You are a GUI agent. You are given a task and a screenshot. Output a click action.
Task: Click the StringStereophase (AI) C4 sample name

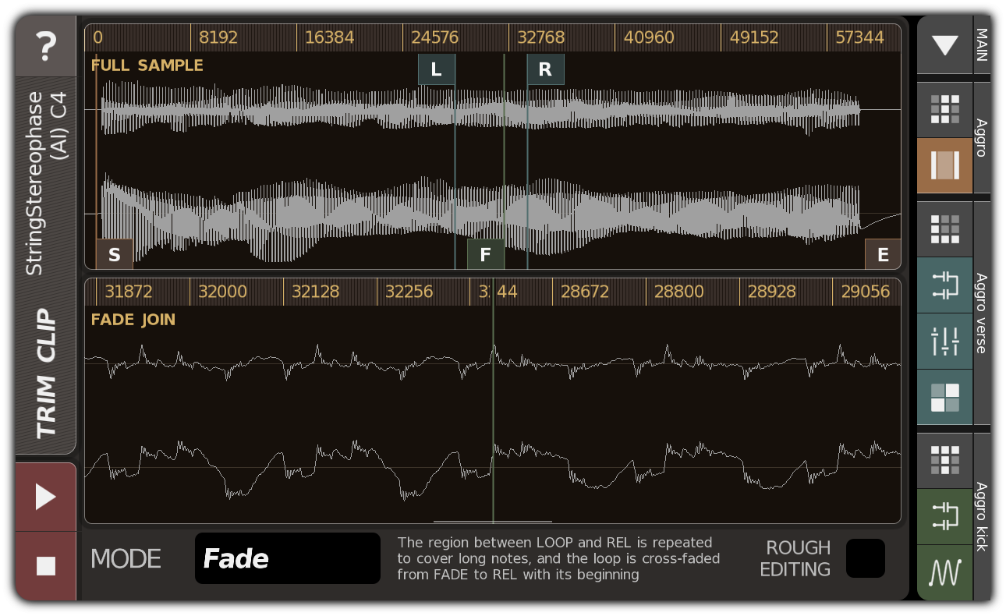click(x=46, y=183)
